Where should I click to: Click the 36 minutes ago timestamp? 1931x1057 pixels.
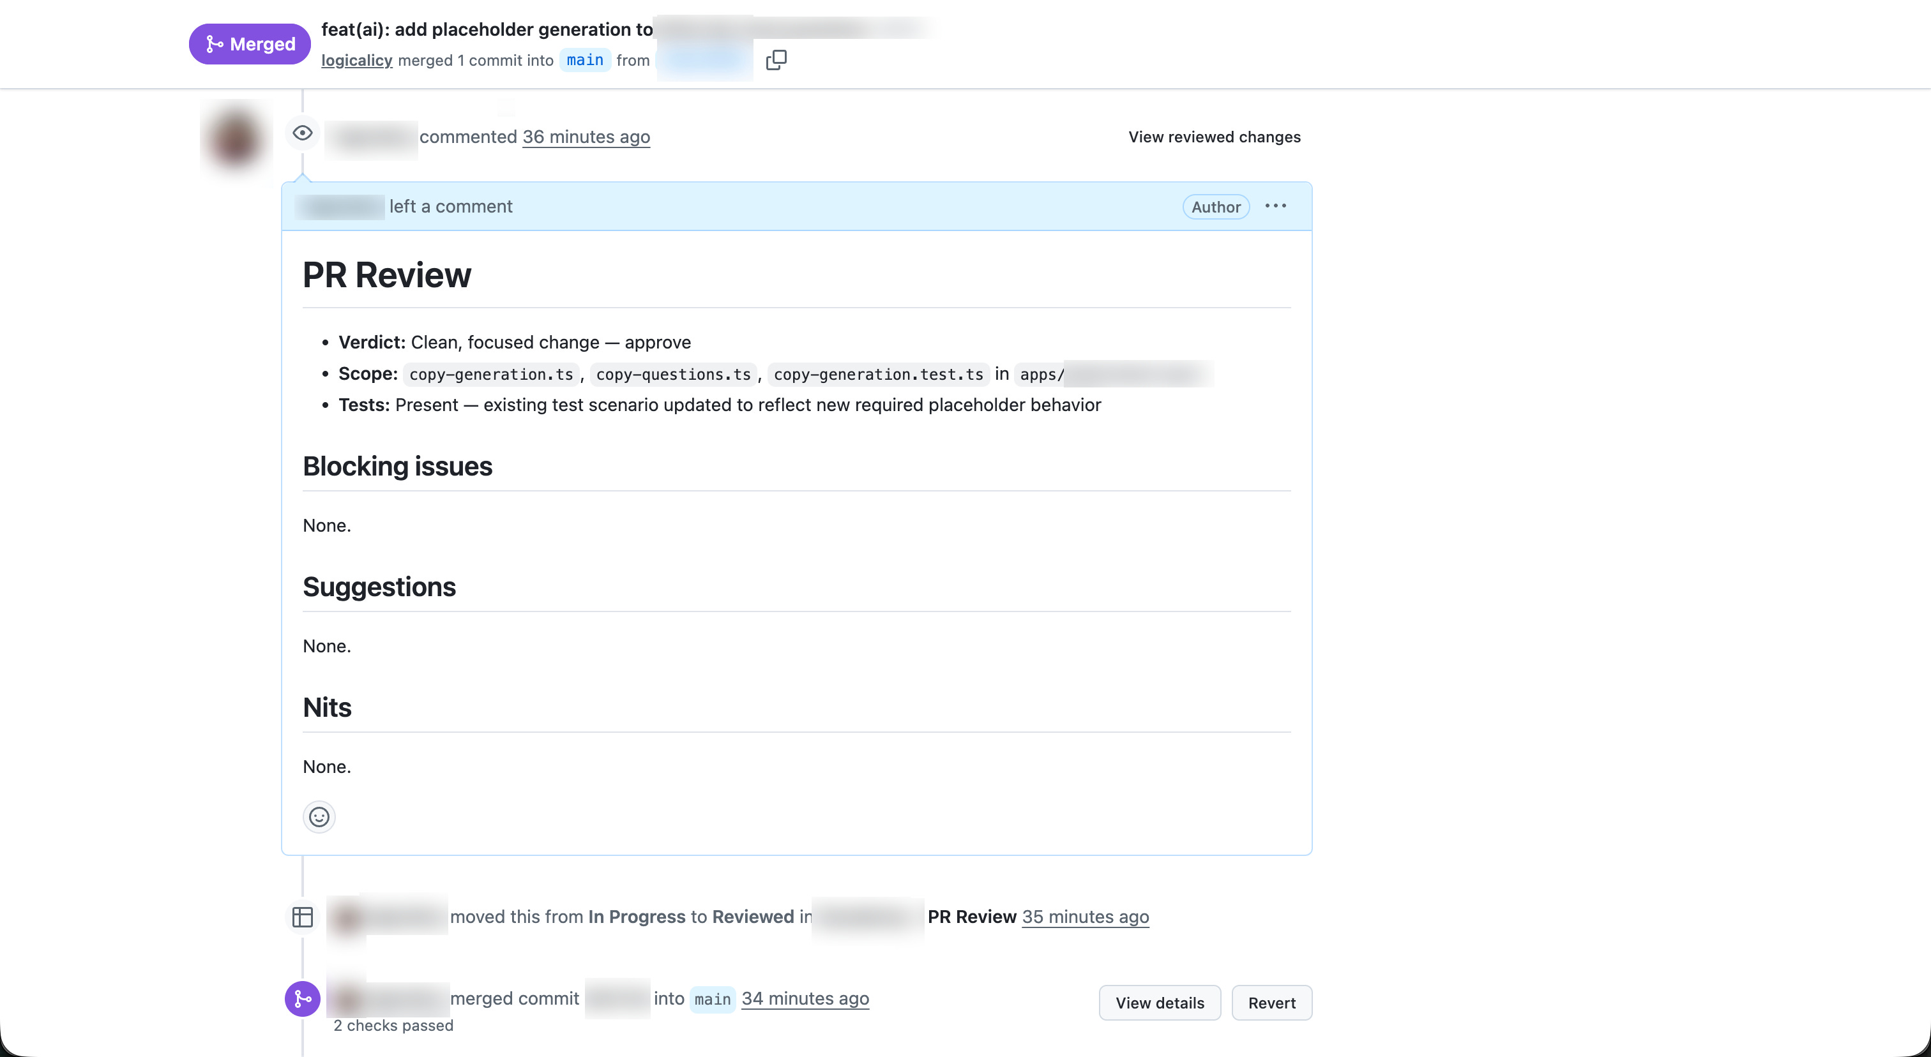pyautogui.click(x=586, y=137)
